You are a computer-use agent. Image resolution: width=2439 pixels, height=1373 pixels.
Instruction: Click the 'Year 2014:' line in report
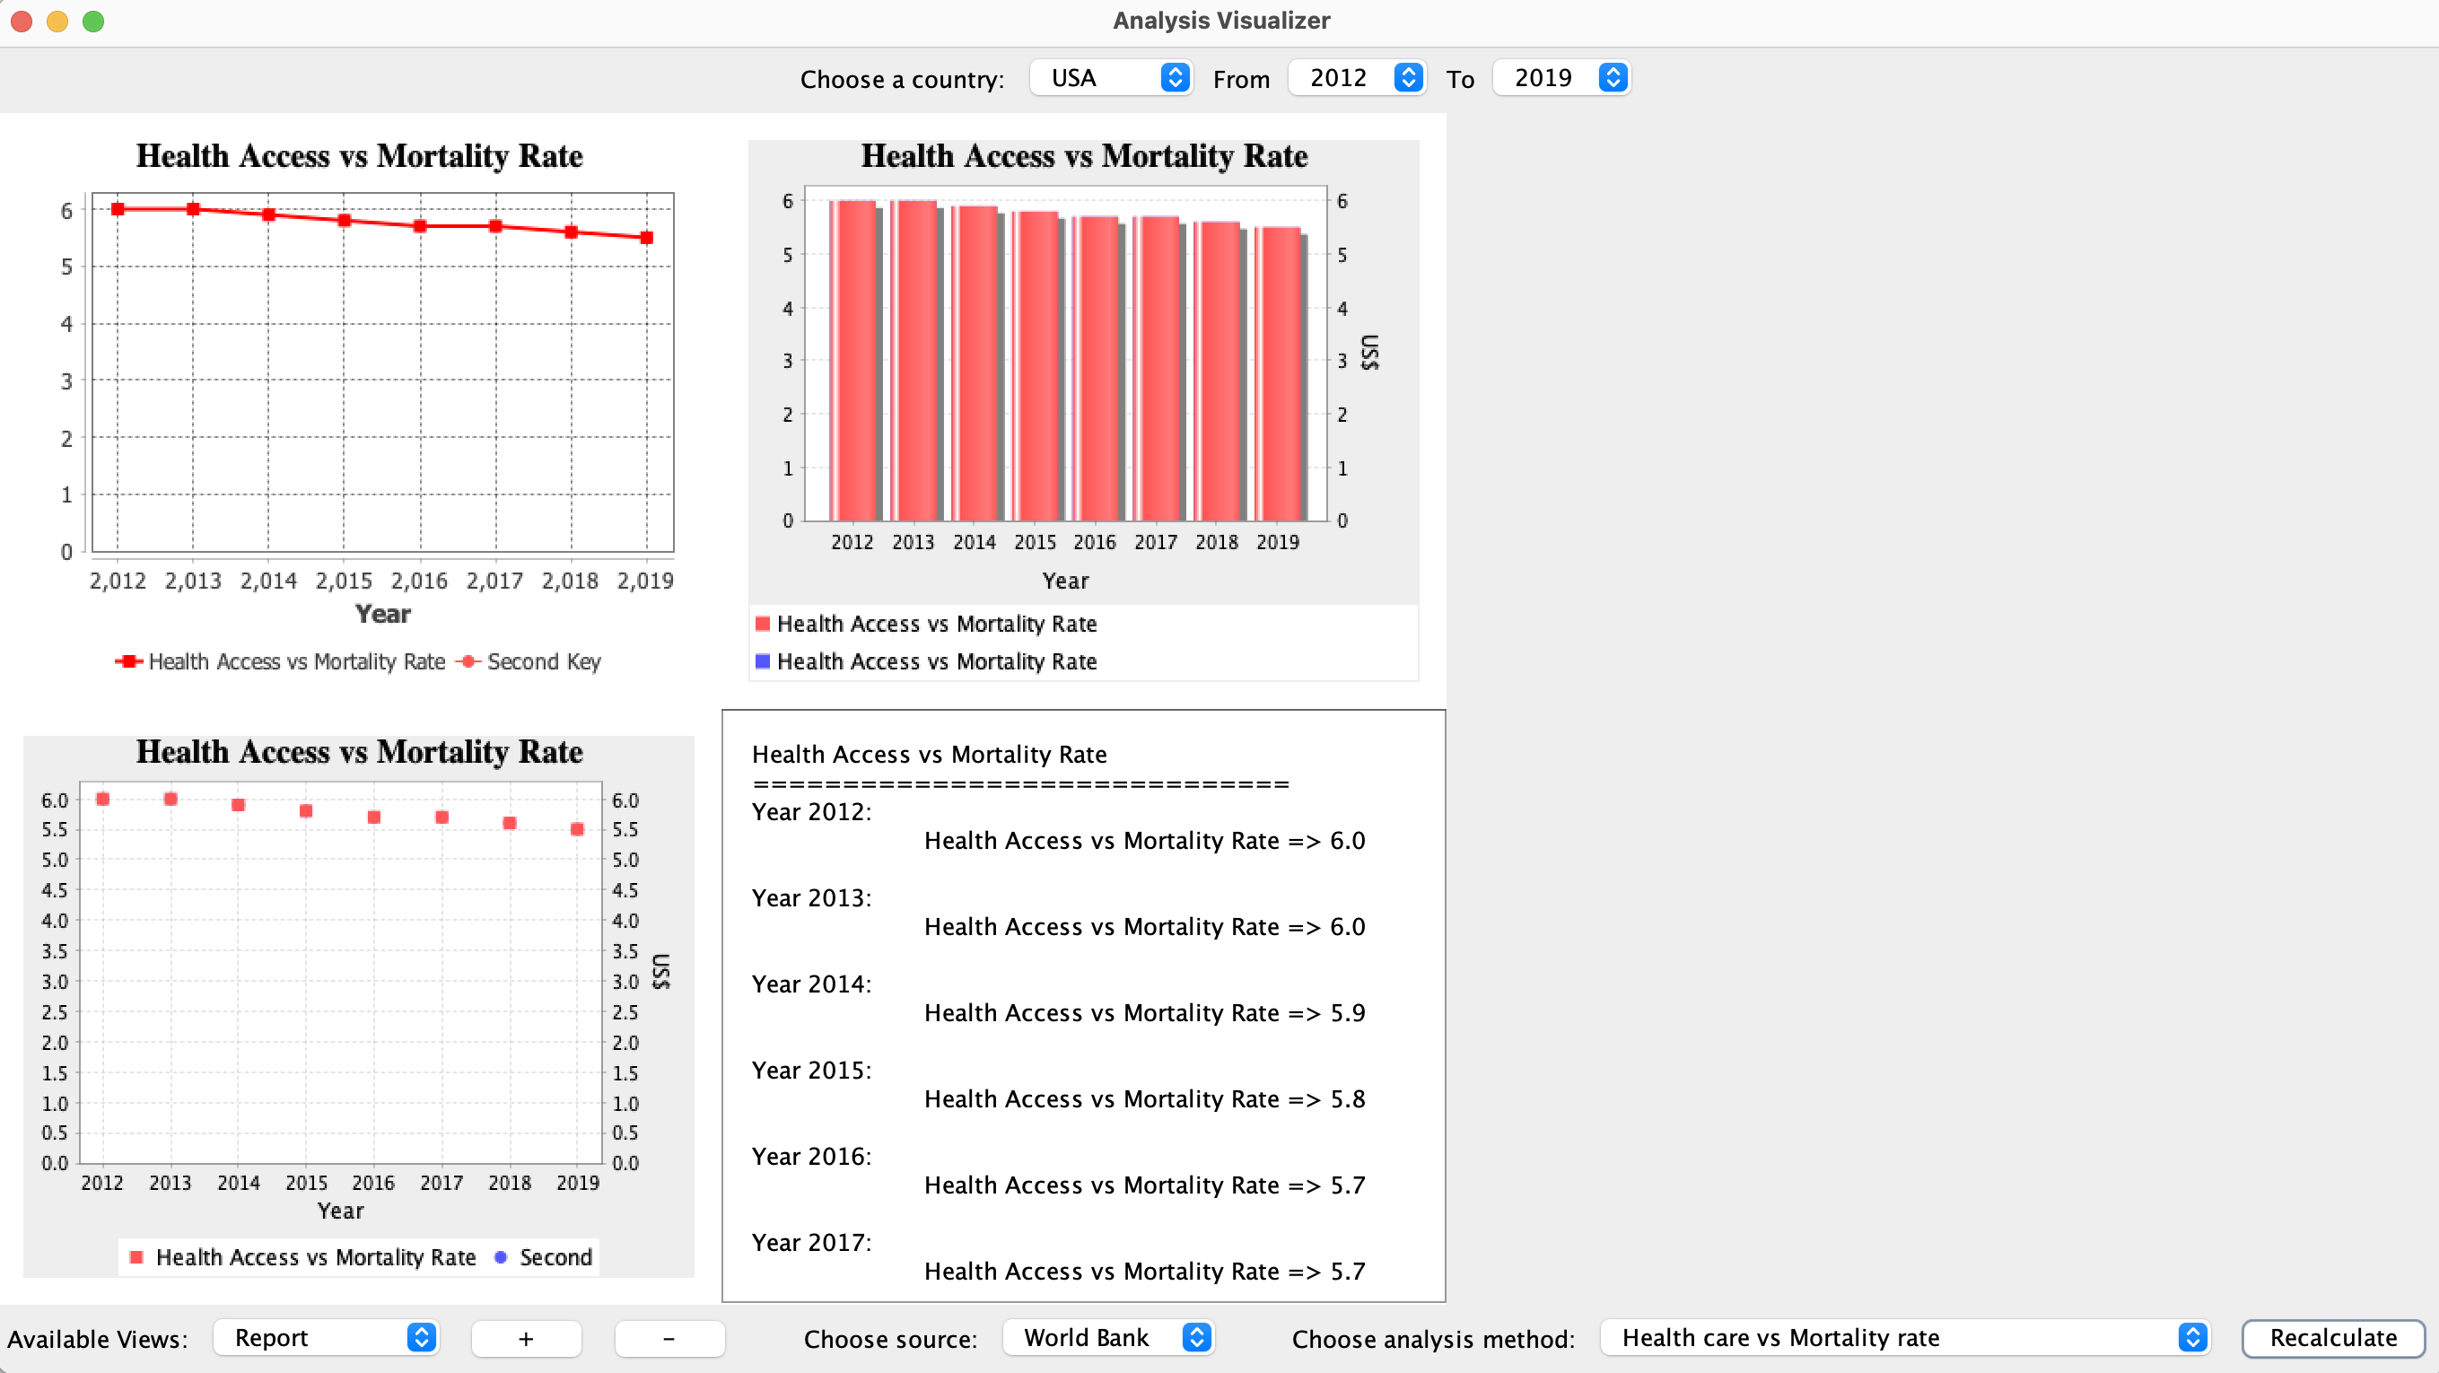coord(811,984)
